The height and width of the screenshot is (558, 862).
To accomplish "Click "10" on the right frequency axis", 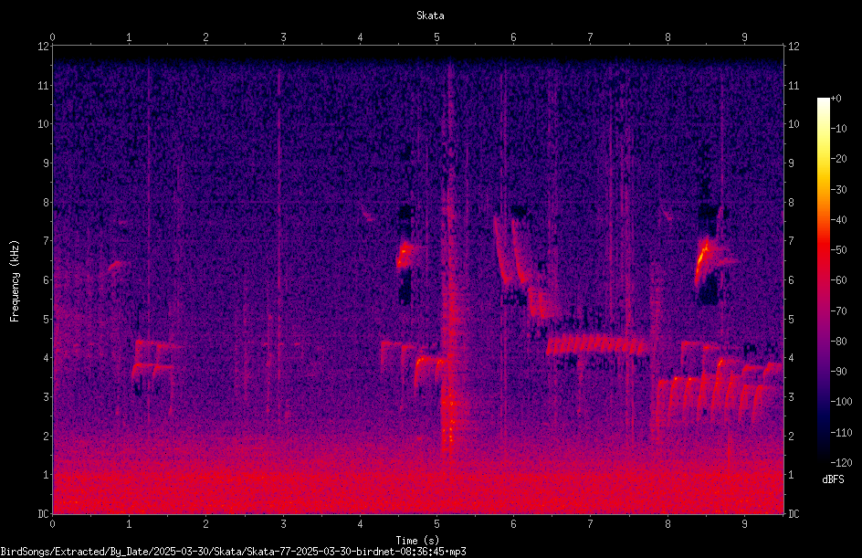I will coord(794,124).
